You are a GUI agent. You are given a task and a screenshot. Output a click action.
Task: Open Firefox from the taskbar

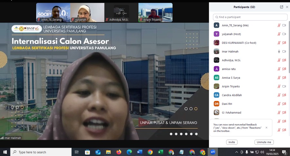[119, 152]
